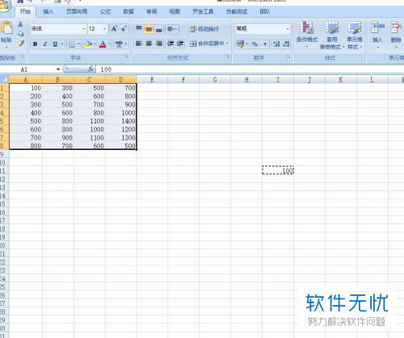Open Cell Styles (单元格样式)

click(x=355, y=35)
